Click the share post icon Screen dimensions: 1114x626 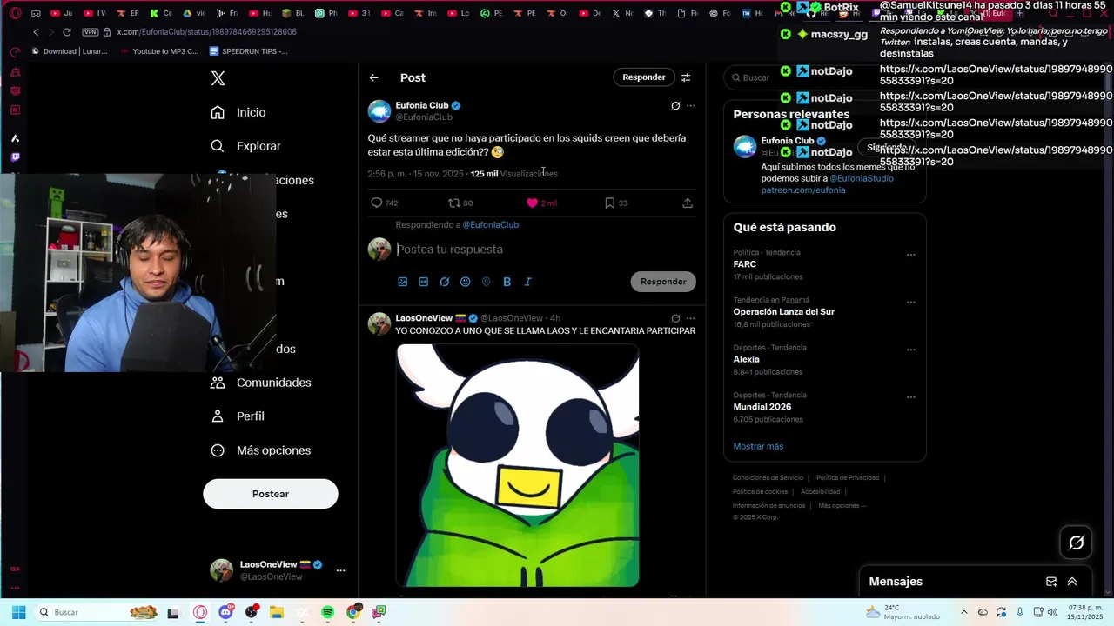coord(688,203)
